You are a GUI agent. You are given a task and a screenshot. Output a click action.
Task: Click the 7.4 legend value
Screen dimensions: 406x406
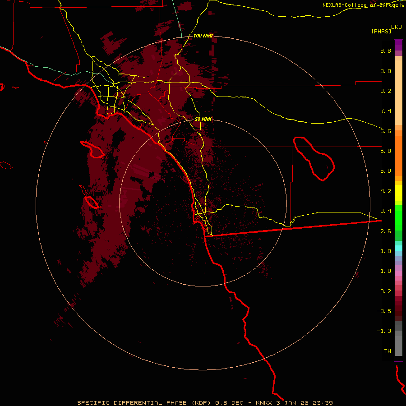point(386,111)
